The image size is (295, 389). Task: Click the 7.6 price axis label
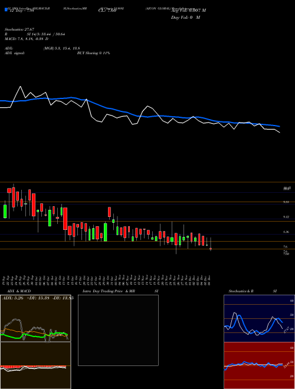(286, 247)
